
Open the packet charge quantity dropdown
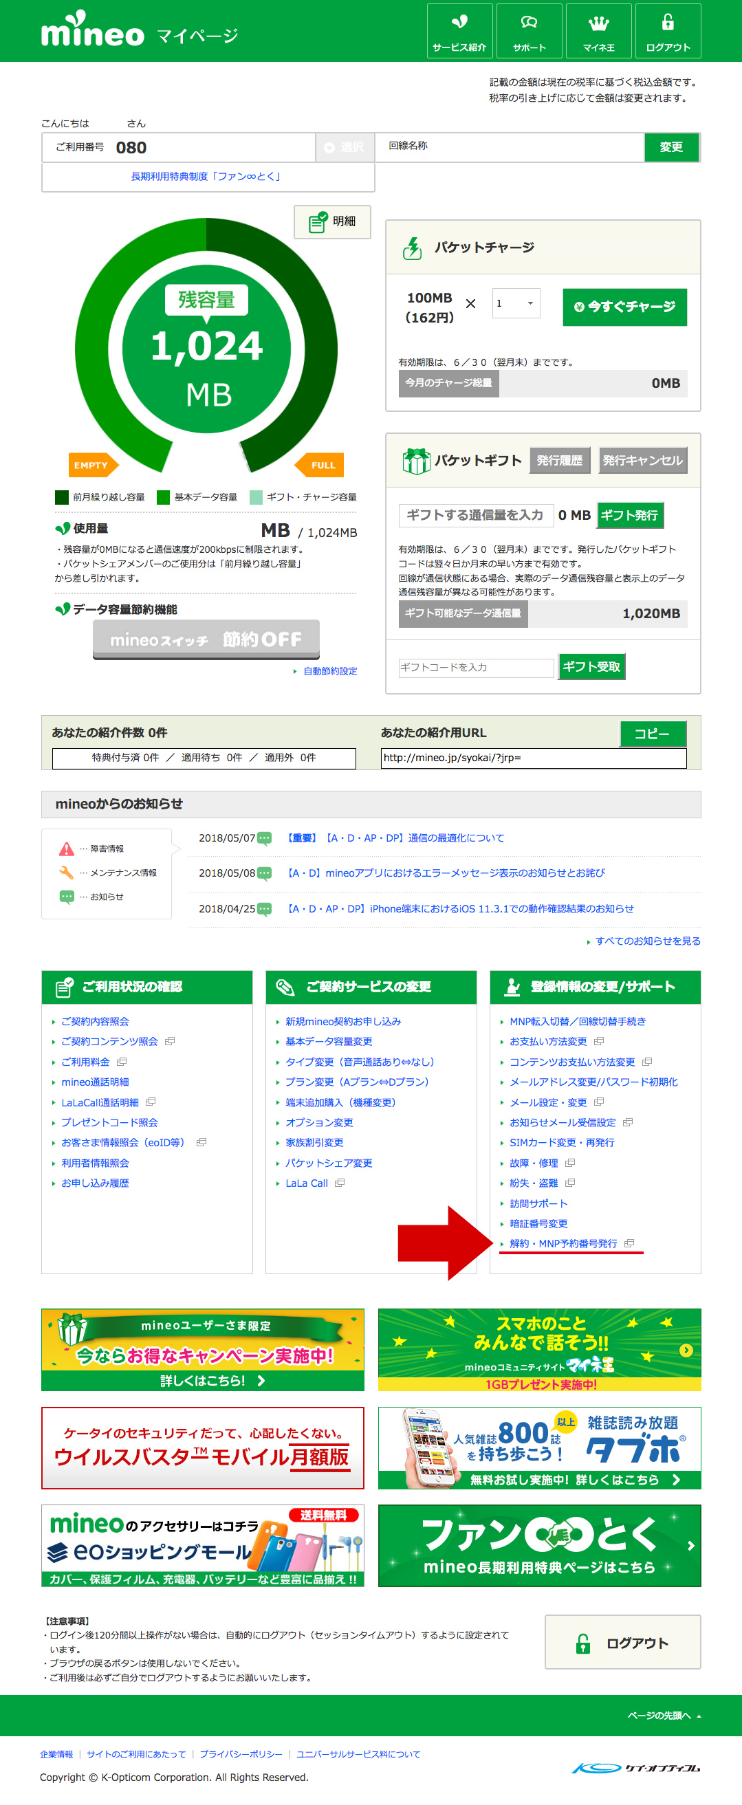click(516, 303)
